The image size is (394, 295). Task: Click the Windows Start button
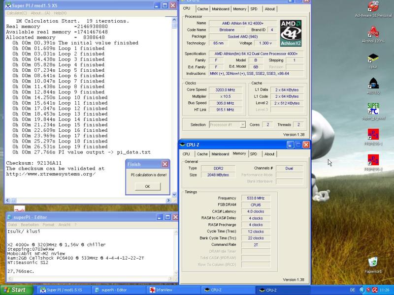pos(17,290)
